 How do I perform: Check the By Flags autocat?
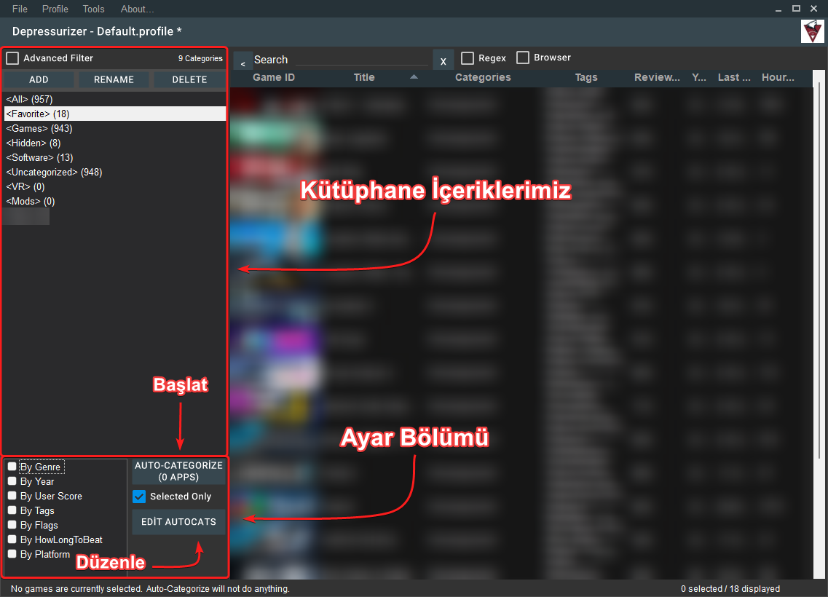click(12, 525)
